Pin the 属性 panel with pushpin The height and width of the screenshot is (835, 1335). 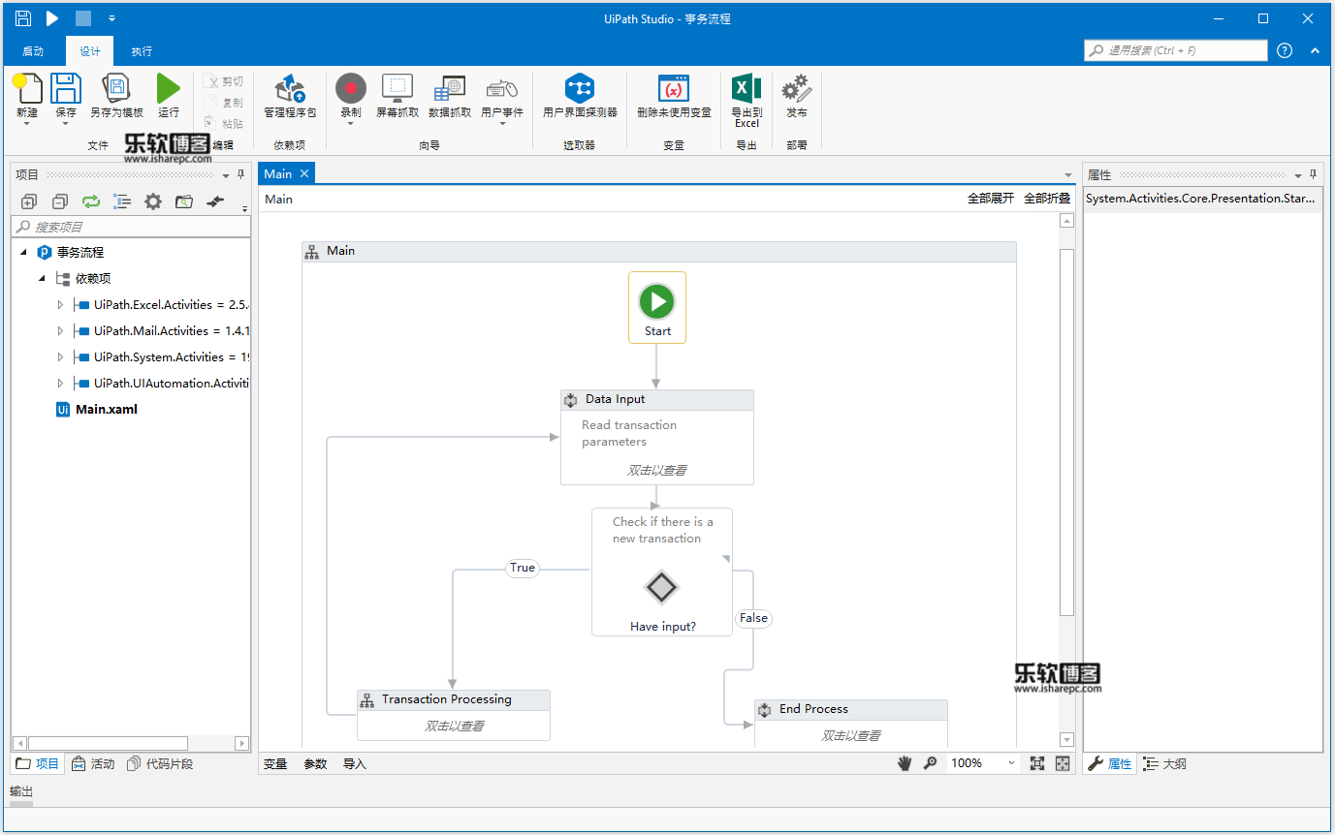pos(1314,174)
